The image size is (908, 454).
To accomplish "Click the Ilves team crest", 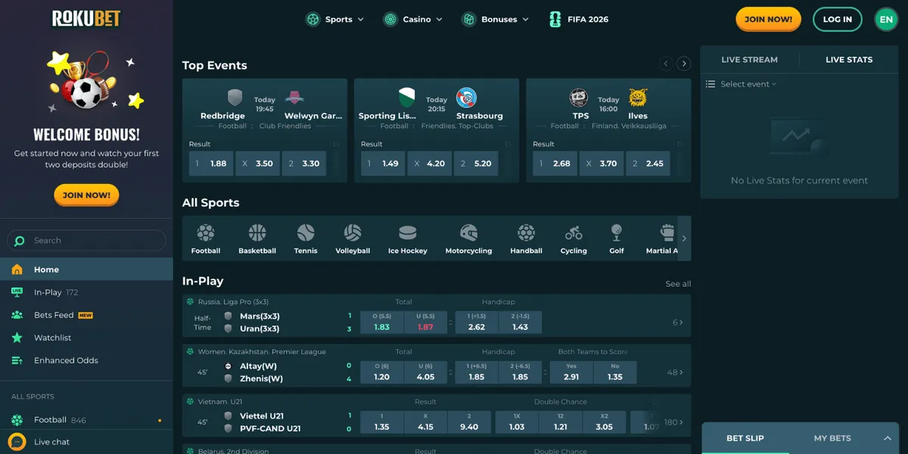I will pyautogui.click(x=638, y=98).
